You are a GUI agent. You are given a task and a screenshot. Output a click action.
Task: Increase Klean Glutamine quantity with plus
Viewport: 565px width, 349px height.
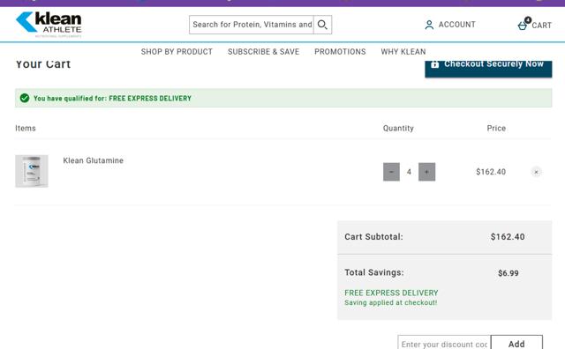426,172
